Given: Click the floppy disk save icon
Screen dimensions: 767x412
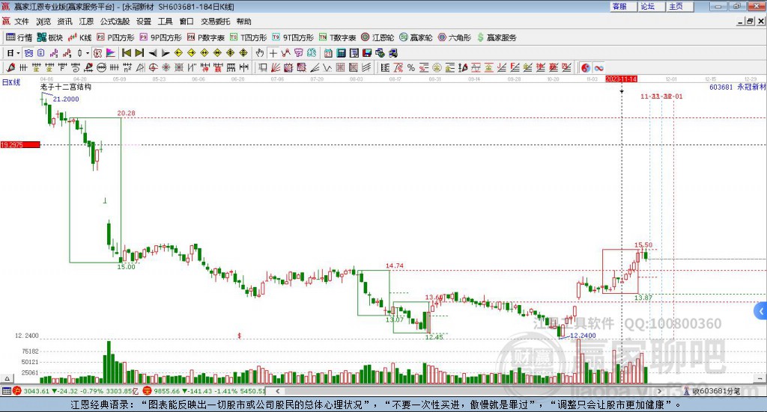Looking at the screenshot, I should pyautogui.click(x=367, y=53).
